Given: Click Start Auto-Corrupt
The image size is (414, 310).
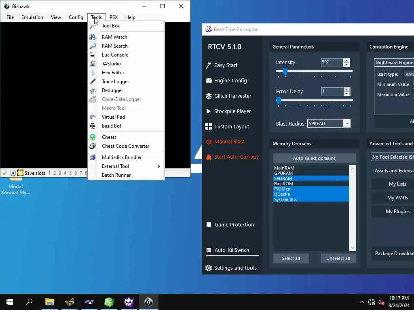Looking at the screenshot, I should (x=232, y=157).
